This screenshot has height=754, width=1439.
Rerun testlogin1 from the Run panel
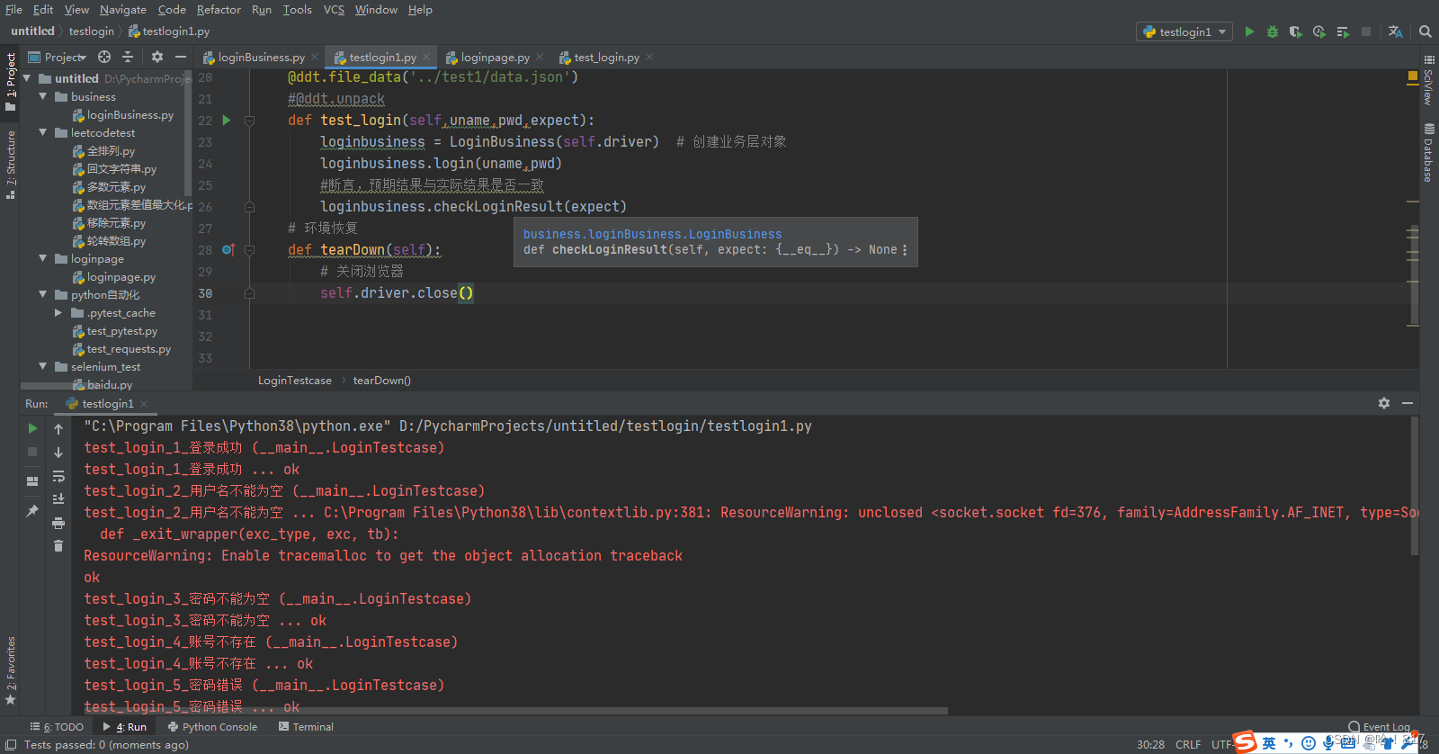pyautogui.click(x=32, y=428)
